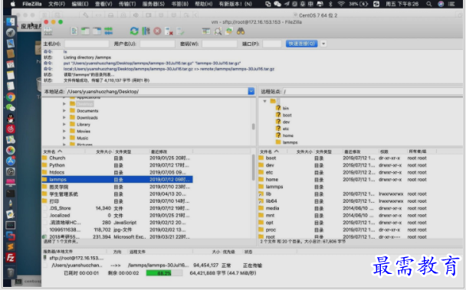Open directory listing filters icon
This screenshot has height=290, width=466.
(206, 31)
